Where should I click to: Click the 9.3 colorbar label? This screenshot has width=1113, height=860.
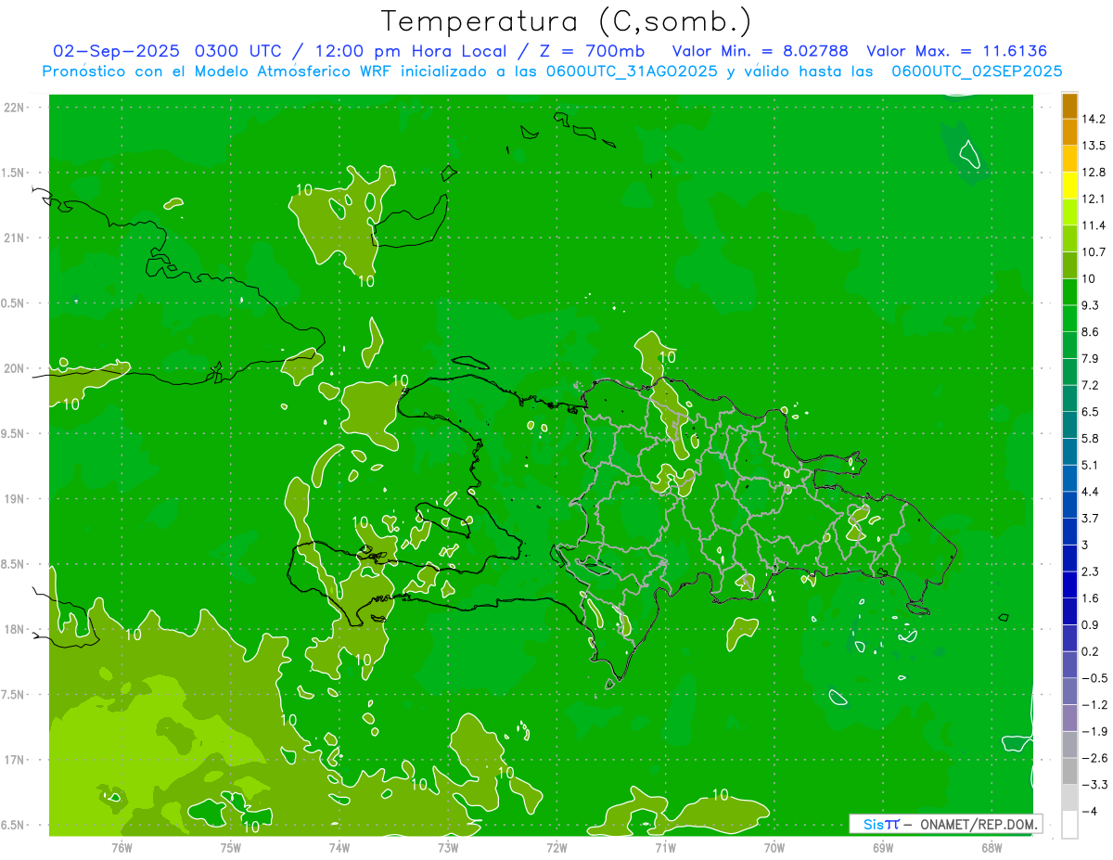1092,305
